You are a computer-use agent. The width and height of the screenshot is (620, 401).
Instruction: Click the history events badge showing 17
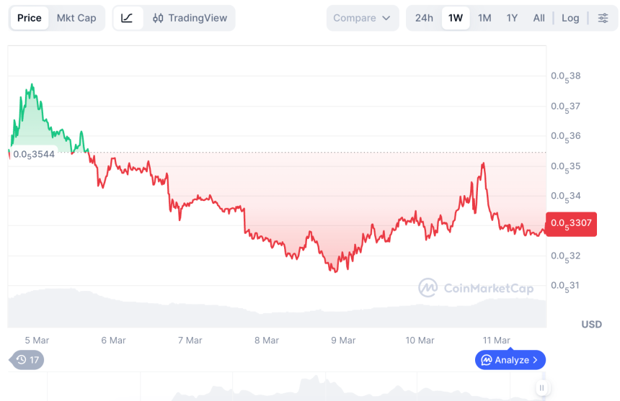coord(27,360)
